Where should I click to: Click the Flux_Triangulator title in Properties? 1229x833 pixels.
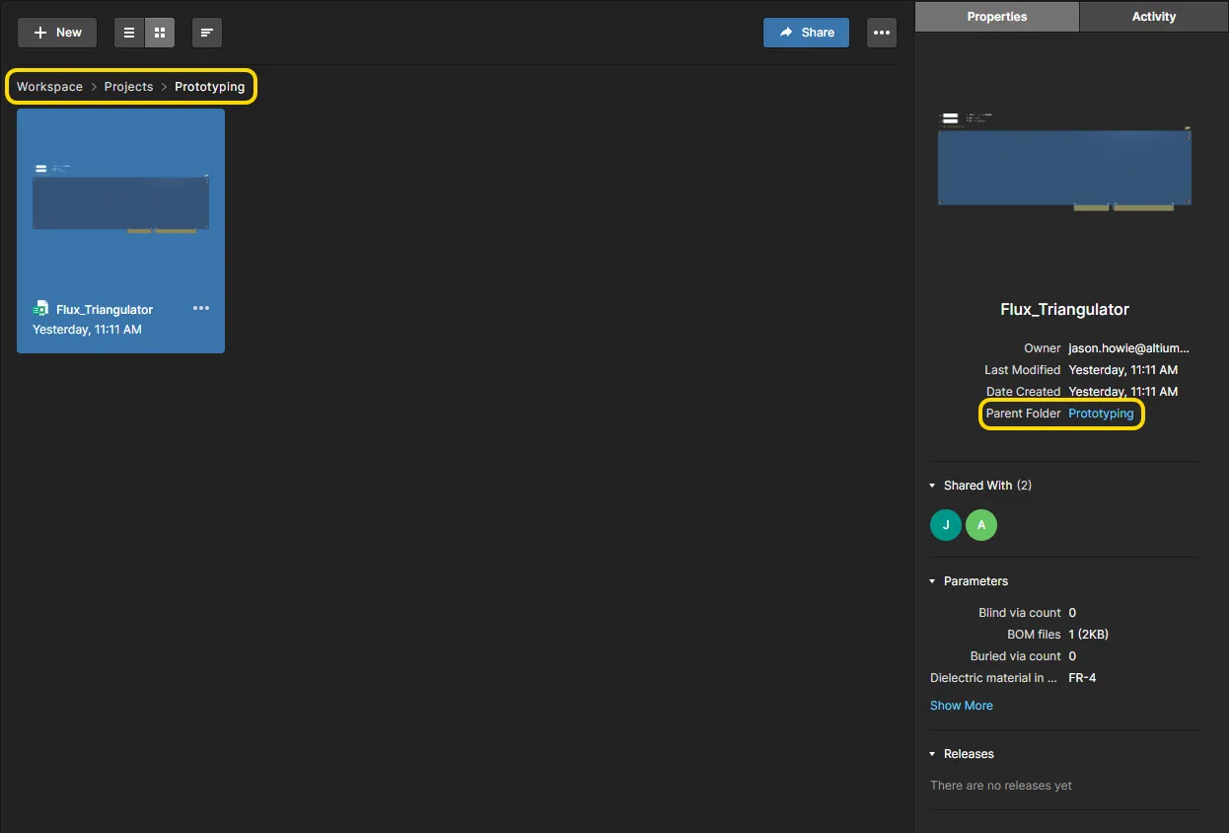tap(1064, 309)
